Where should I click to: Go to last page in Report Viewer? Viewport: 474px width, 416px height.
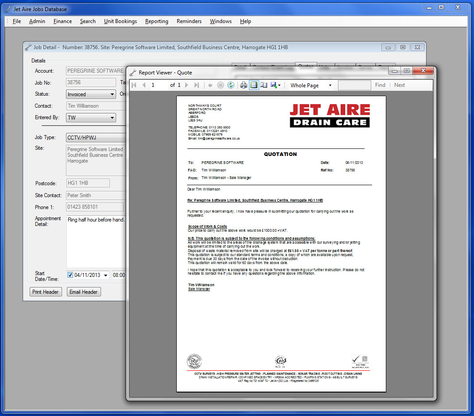click(x=197, y=85)
